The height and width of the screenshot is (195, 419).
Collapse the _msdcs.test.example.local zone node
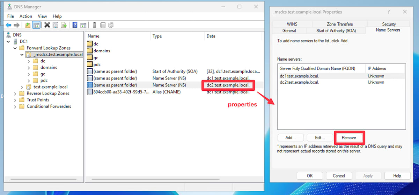[x=22, y=54]
